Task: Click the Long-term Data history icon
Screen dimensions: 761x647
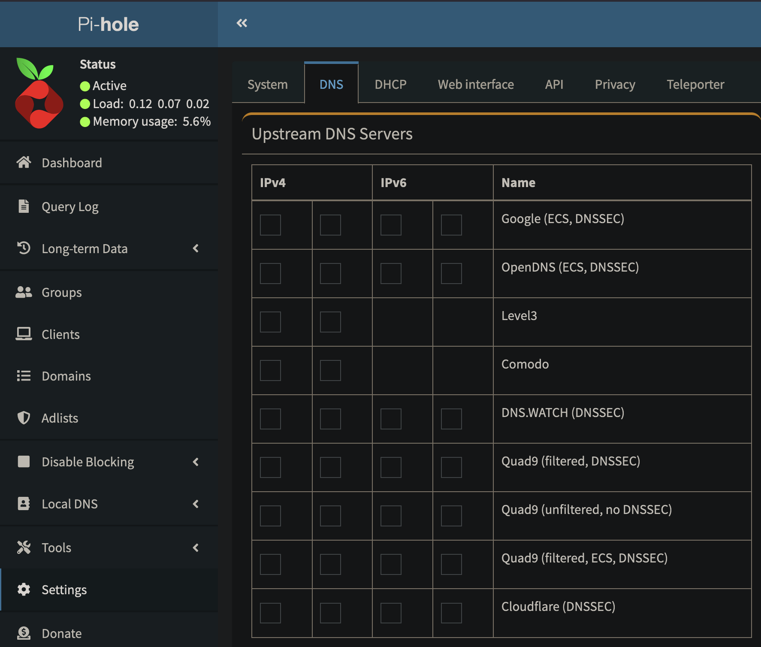Action: point(24,248)
